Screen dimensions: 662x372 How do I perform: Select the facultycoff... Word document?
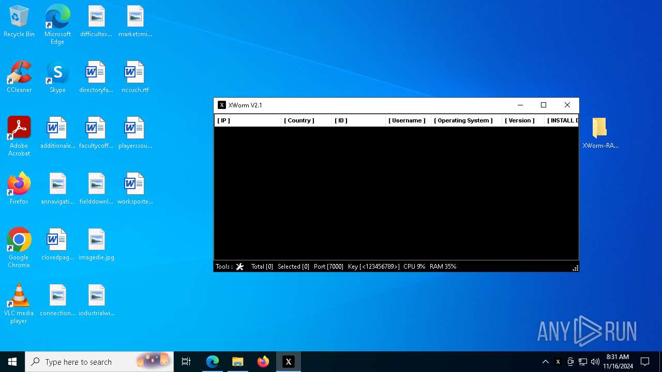click(x=96, y=133)
